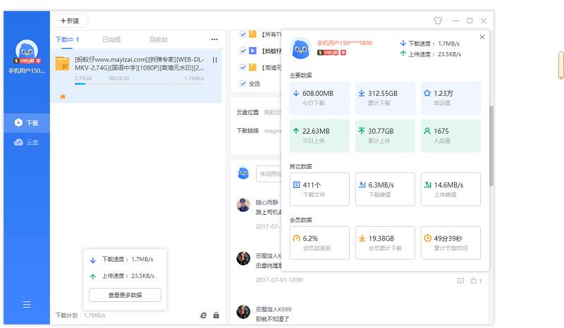Switch to the 回收站 recycle bin tab
This screenshot has width=564, height=328.
click(159, 39)
